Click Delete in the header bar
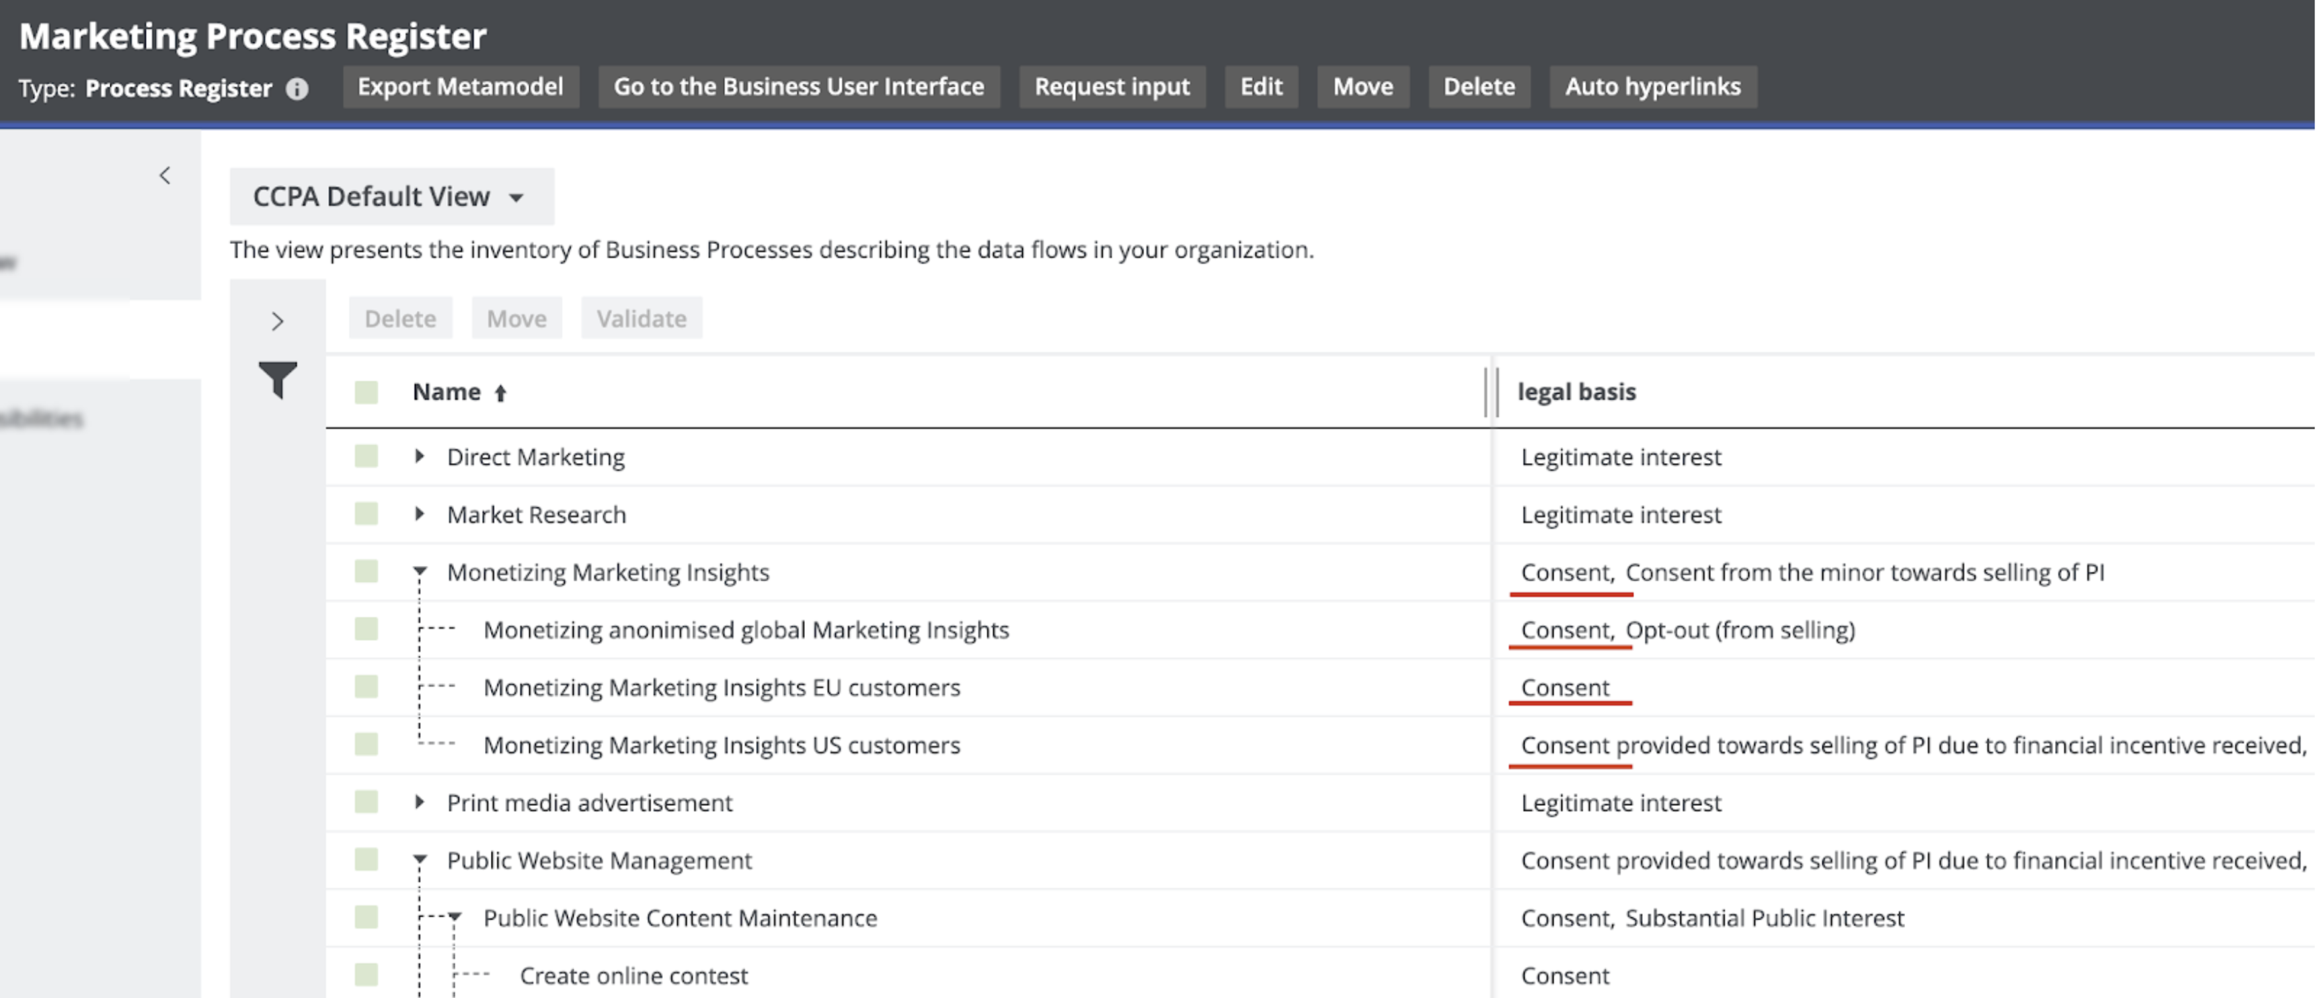Image resolution: width=2316 pixels, height=998 pixels. [1479, 86]
